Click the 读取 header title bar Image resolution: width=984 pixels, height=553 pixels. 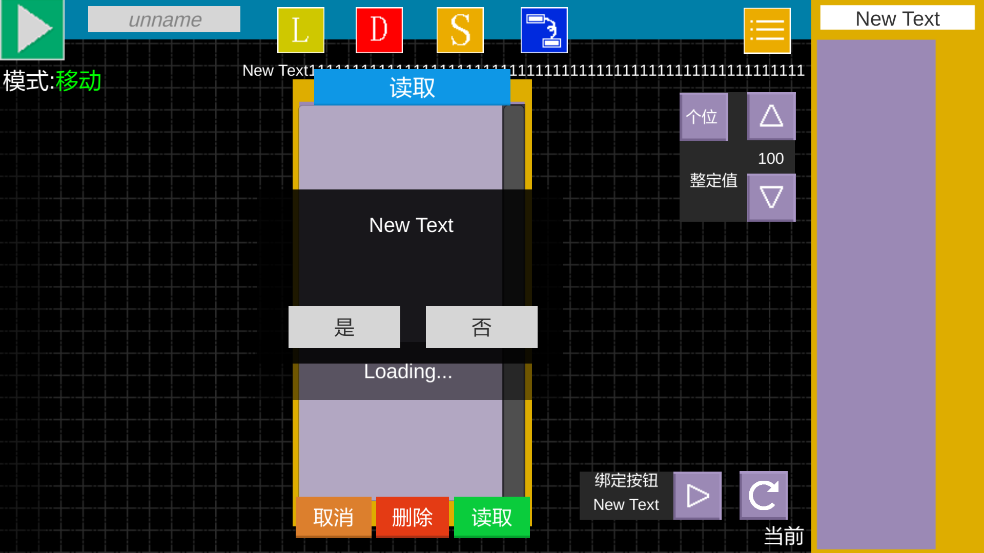(411, 87)
